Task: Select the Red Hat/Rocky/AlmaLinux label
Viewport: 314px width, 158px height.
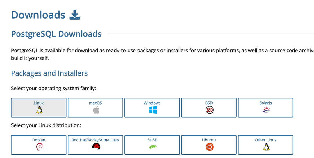Action: pyautogui.click(x=95, y=140)
